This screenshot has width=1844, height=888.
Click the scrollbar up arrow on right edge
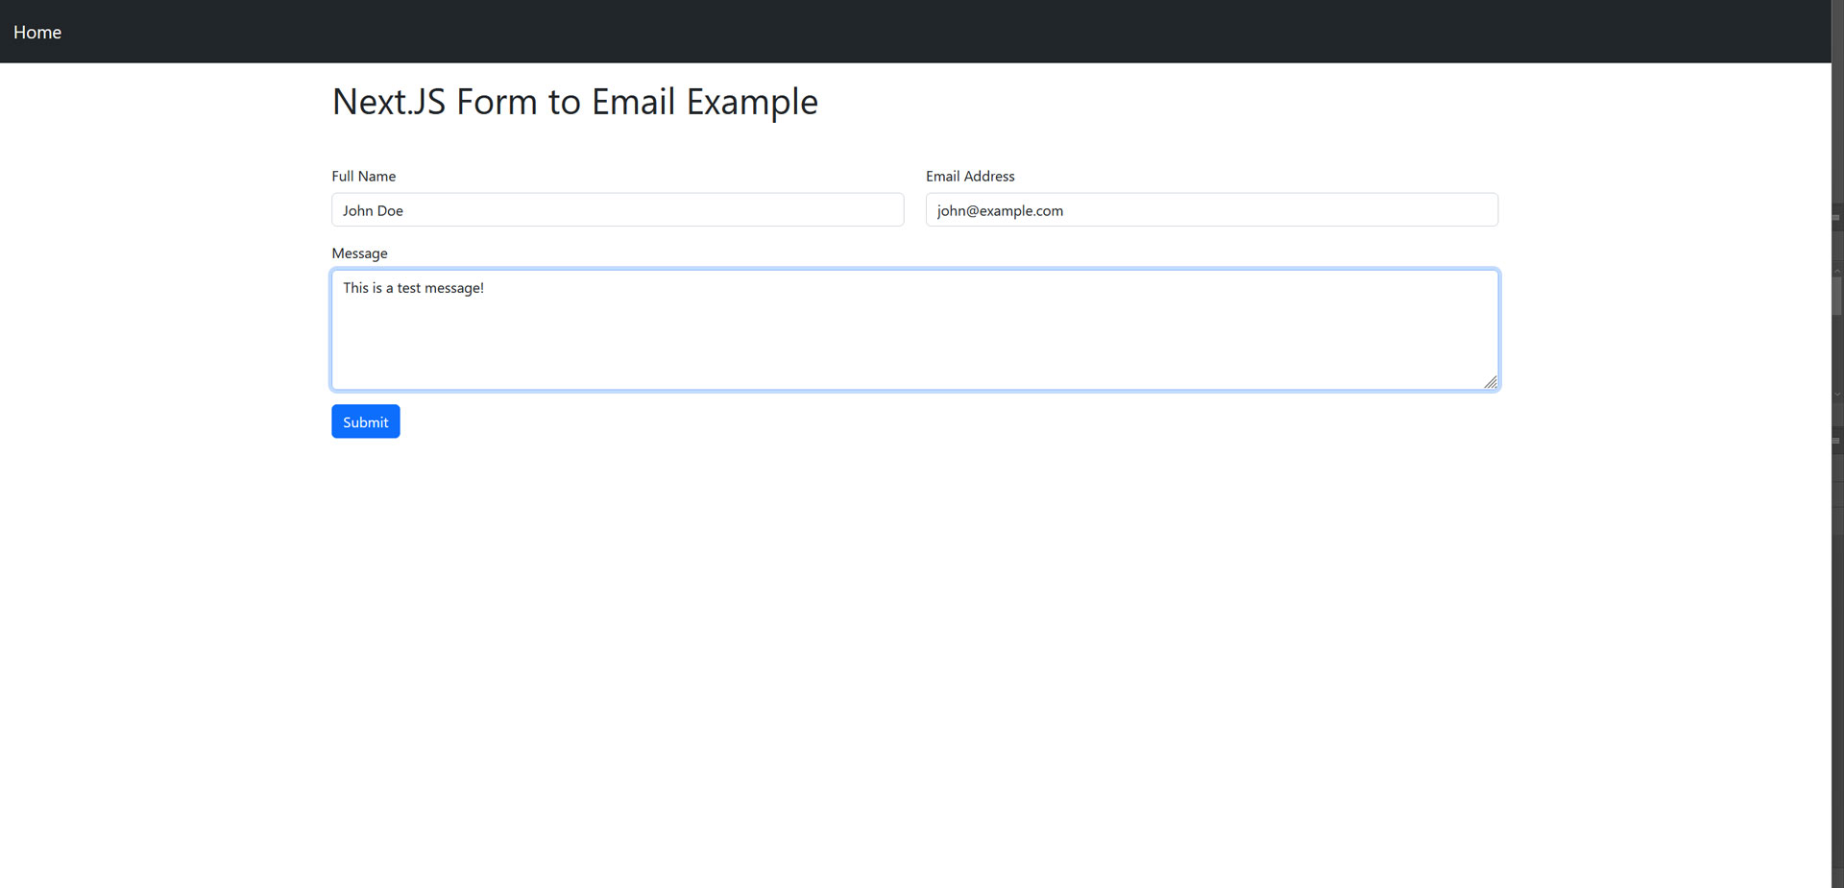point(1836,270)
